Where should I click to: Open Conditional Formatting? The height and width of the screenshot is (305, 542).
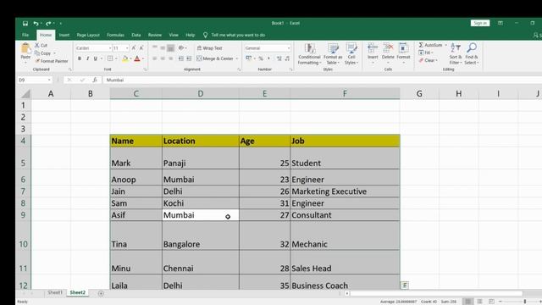click(309, 54)
